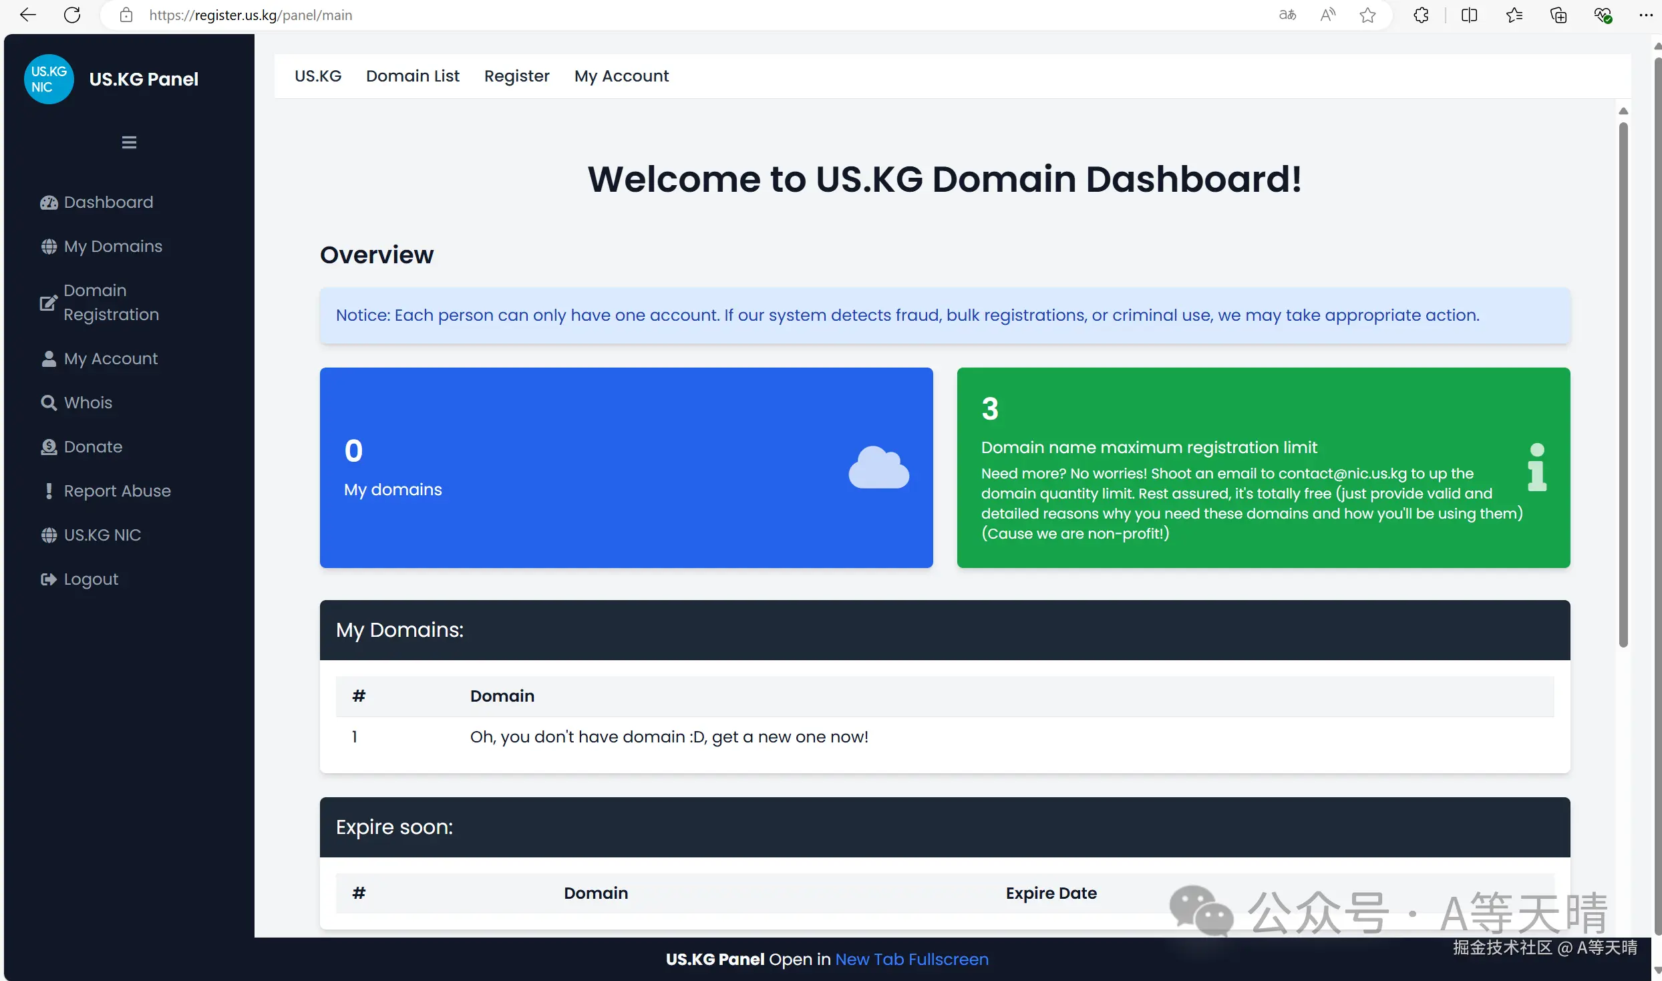The height and width of the screenshot is (981, 1662).
Task: Click the New Tab Fullscreen link
Action: click(x=911, y=959)
